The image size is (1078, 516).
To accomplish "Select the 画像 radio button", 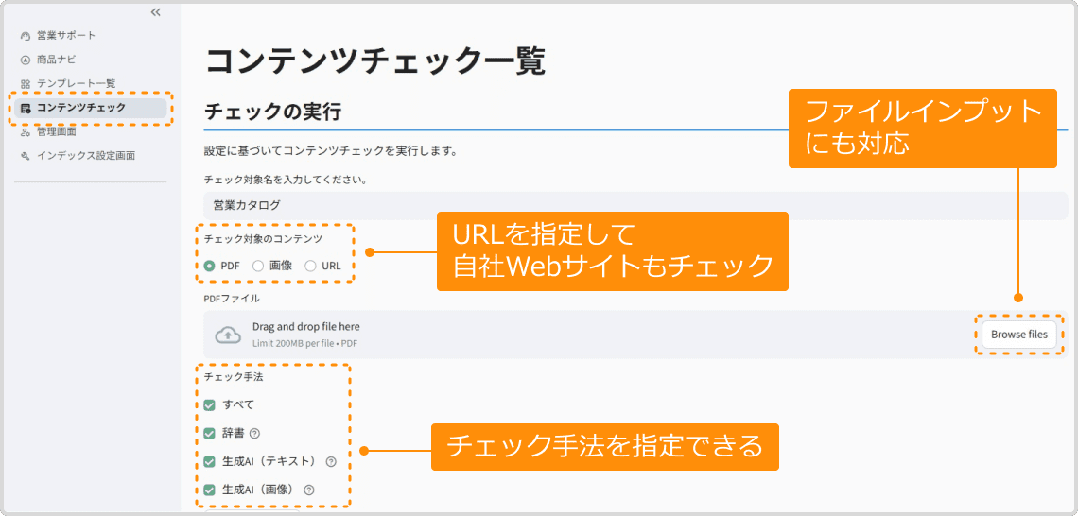I will click(258, 267).
